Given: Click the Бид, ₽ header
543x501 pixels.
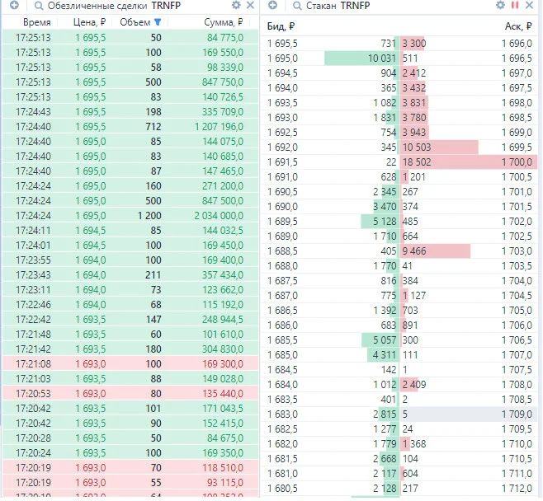Looking at the screenshot, I should pos(281,26).
